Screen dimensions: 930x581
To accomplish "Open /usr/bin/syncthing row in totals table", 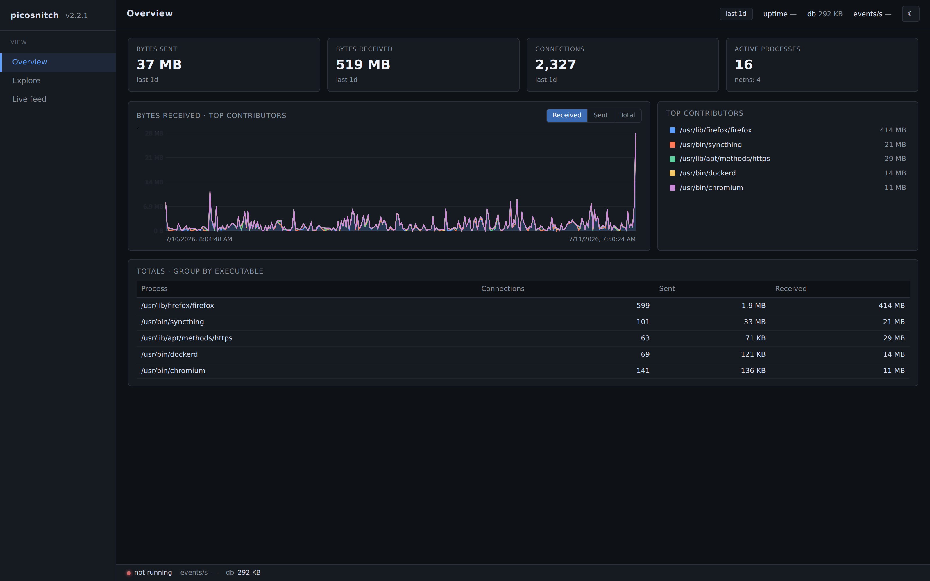I will pyautogui.click(x=523, y=322).
